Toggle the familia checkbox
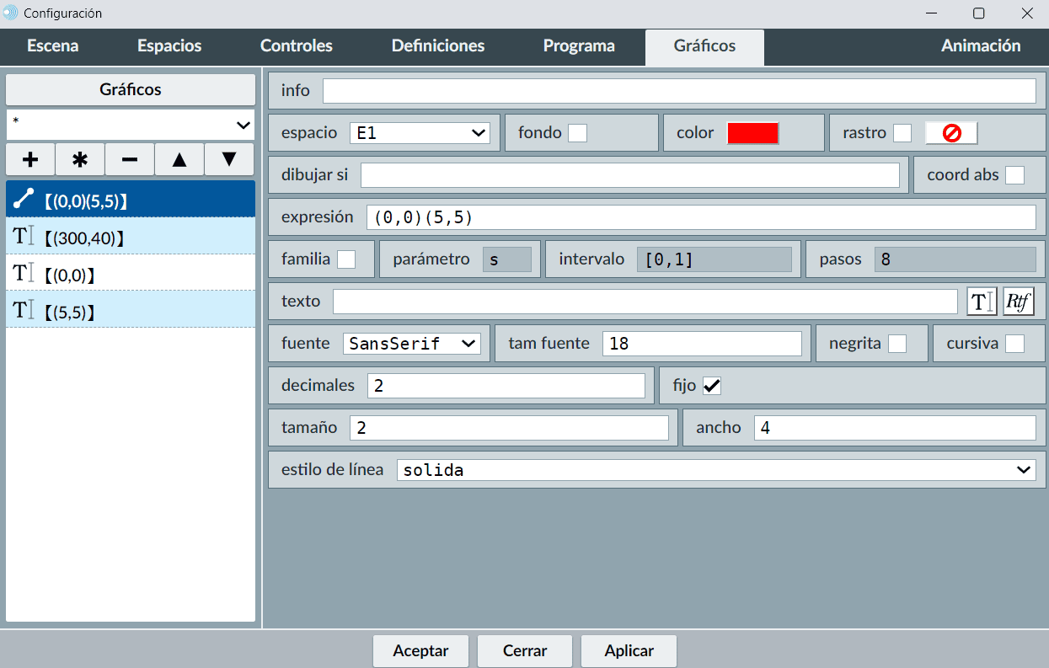This screenshot has height=668, width=1049. (x=346, y=259)
